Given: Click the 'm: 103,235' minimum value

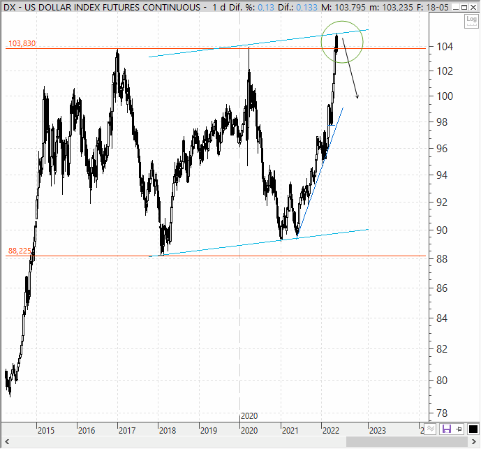Looking at the screenshot, I should click(x=391, y=7).
